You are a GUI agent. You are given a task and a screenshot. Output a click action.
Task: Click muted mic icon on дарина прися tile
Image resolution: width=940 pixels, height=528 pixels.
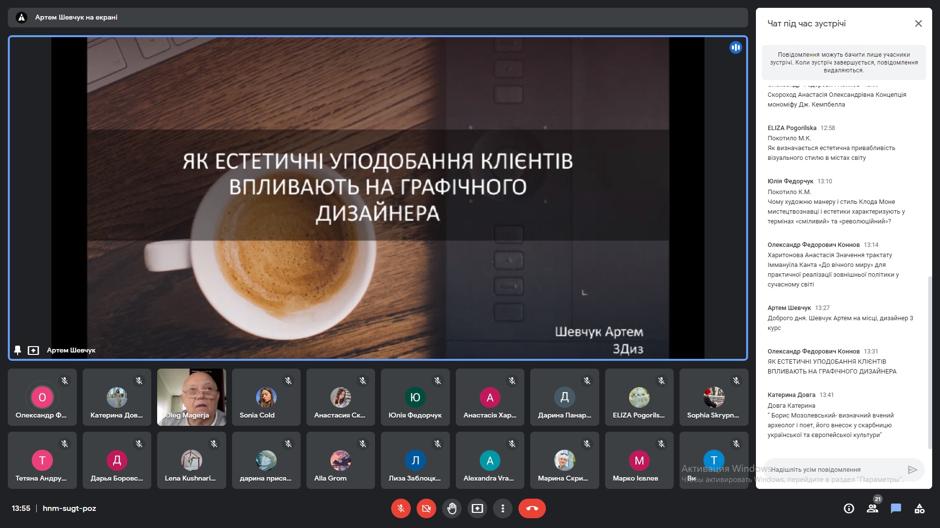pyautogui.click(x=288, y=443)
